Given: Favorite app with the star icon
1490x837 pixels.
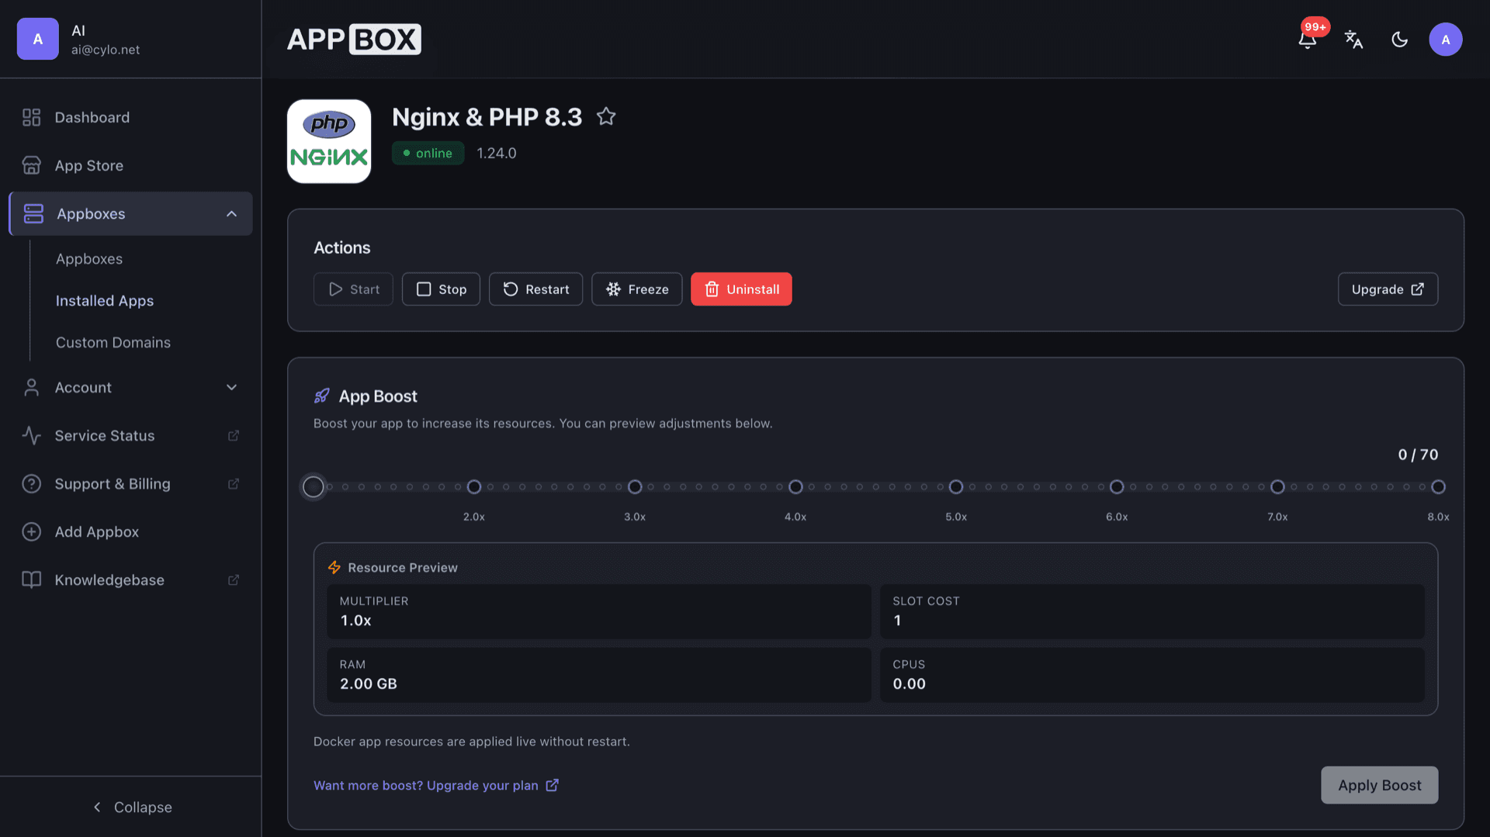Looking at the screenshot, I should point(606,116).
